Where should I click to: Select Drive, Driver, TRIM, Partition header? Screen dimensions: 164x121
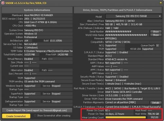(117, 10)
